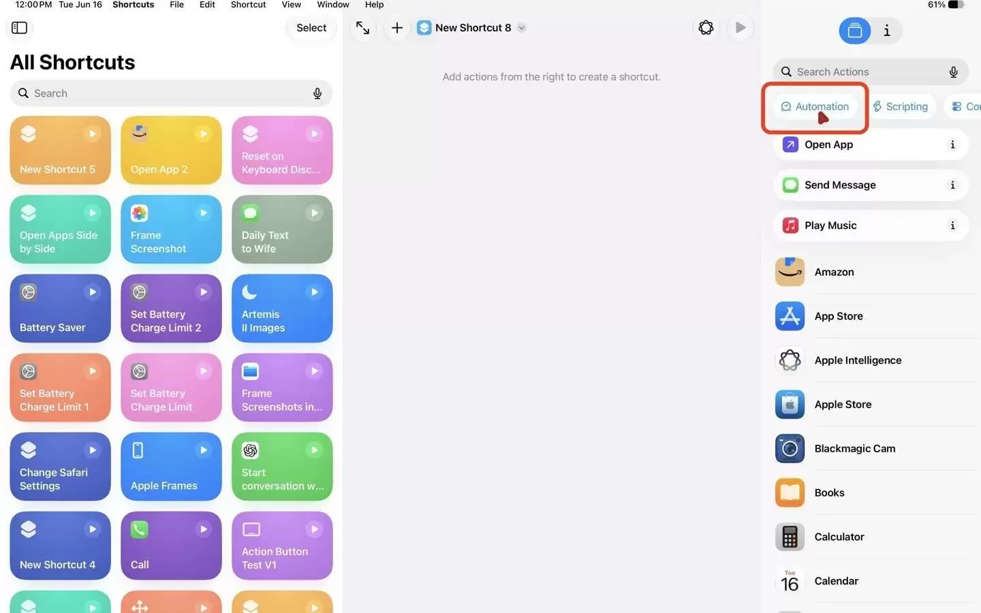Click the Battery Saver settings icon
The height and width of the screenshot is (613, 981).
click(x=29, y=292)
